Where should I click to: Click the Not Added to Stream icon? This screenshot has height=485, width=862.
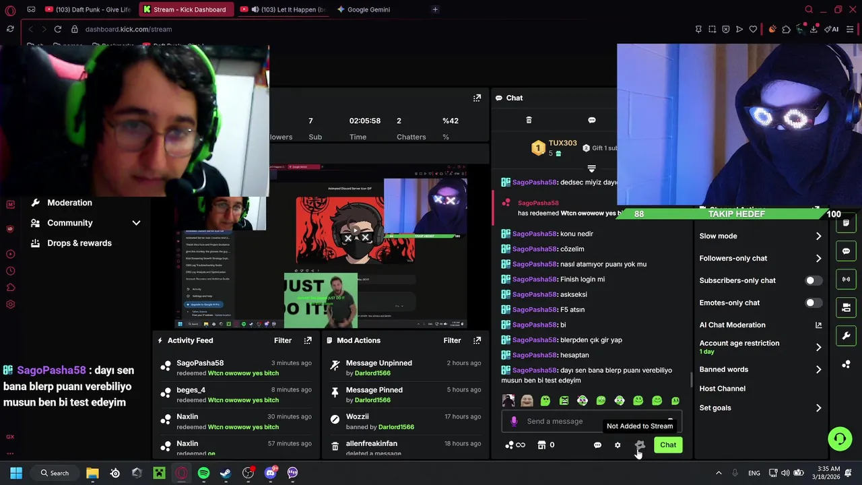click(x=640, y=445)
